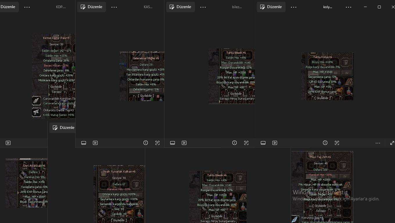
Task: Click the Kırmızı Demir Pala+9 image
Action: click(53, 76)
